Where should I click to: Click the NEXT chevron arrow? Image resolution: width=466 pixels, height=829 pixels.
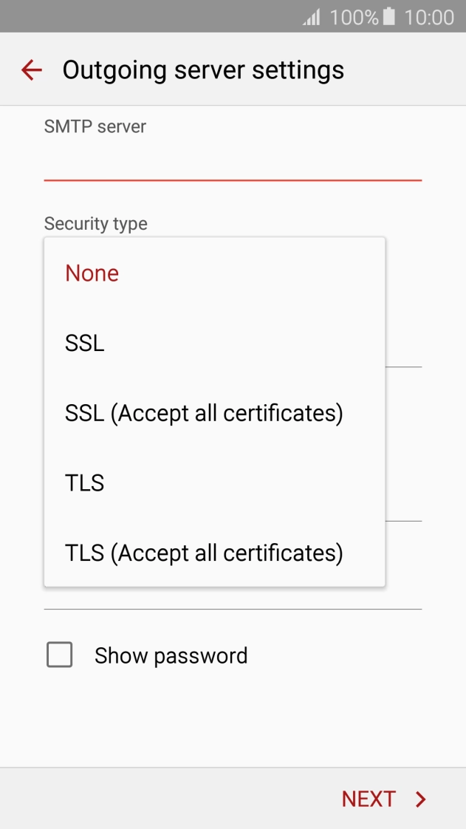[419, 799]
